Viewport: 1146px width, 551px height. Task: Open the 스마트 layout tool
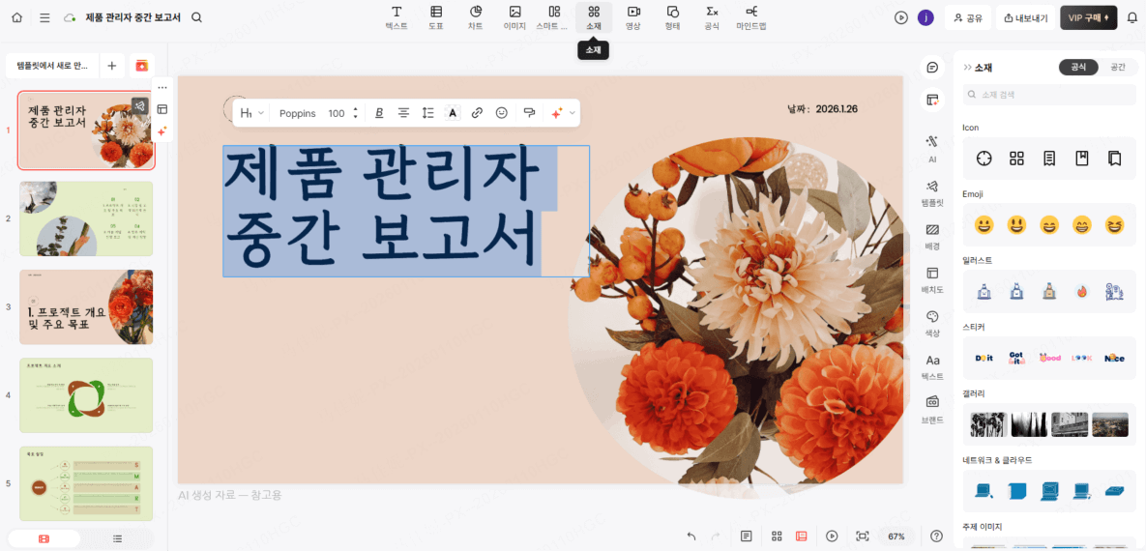tap(554, 17)
